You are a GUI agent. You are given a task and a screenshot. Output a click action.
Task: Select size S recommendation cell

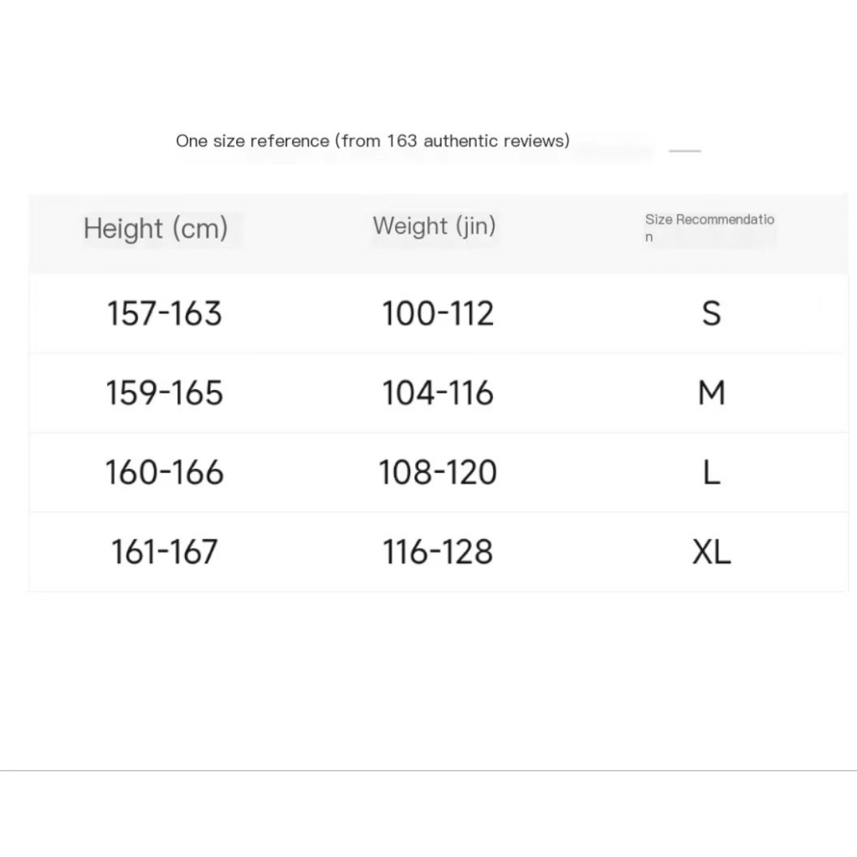[x=711, y=314]
